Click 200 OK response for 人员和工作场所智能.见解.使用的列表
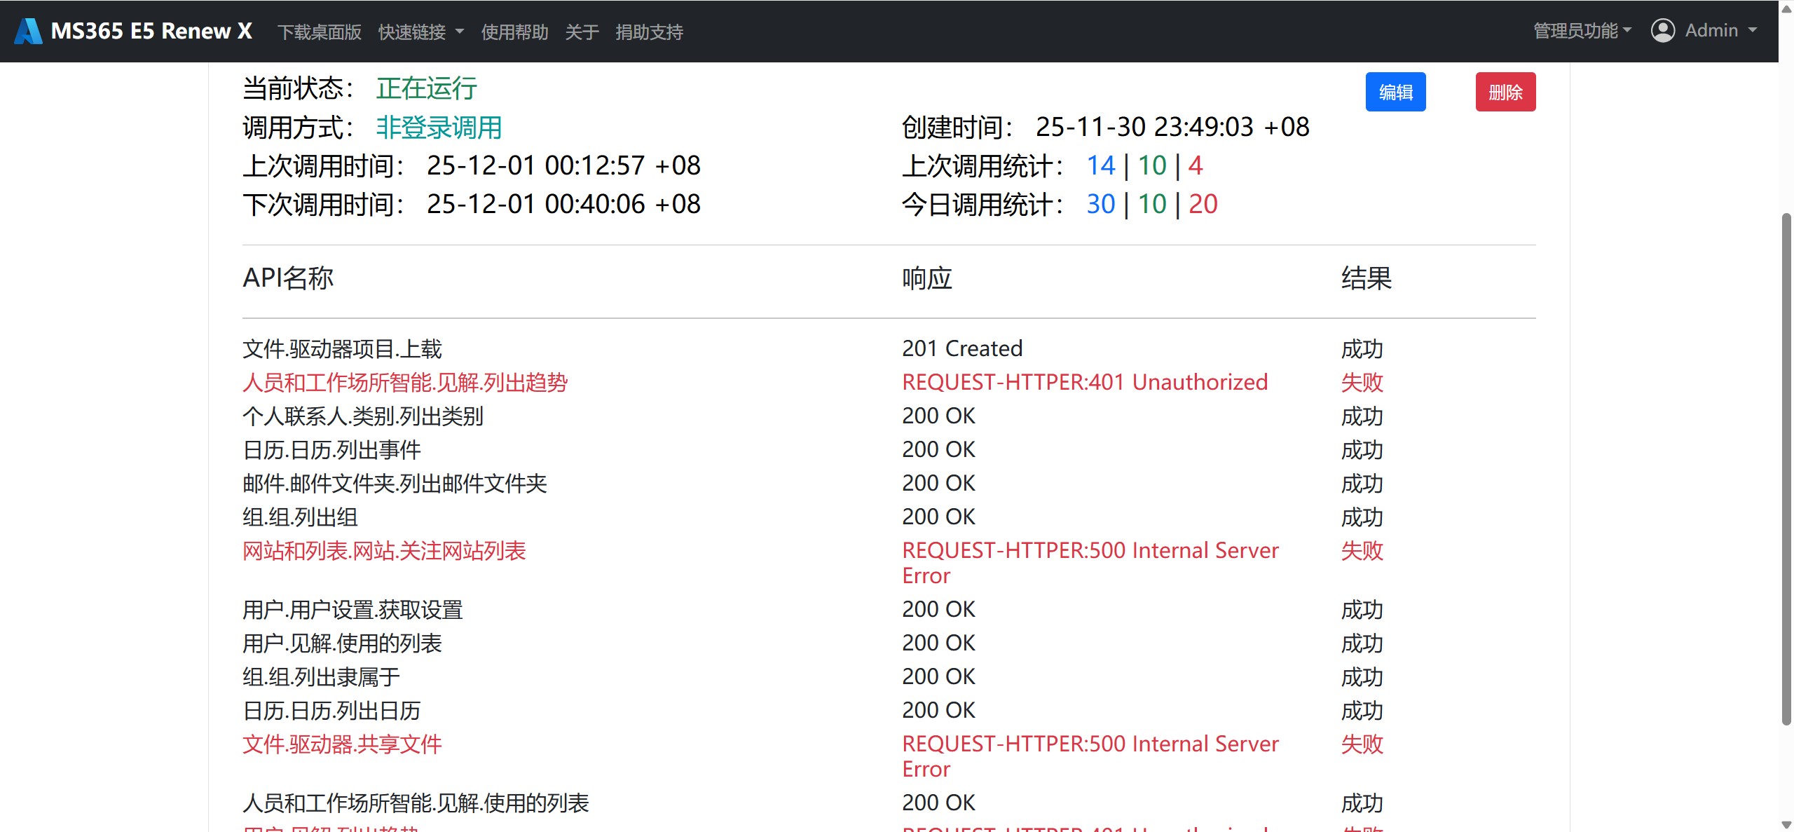The image size is (1794, 832). click(x=938, y=803)
